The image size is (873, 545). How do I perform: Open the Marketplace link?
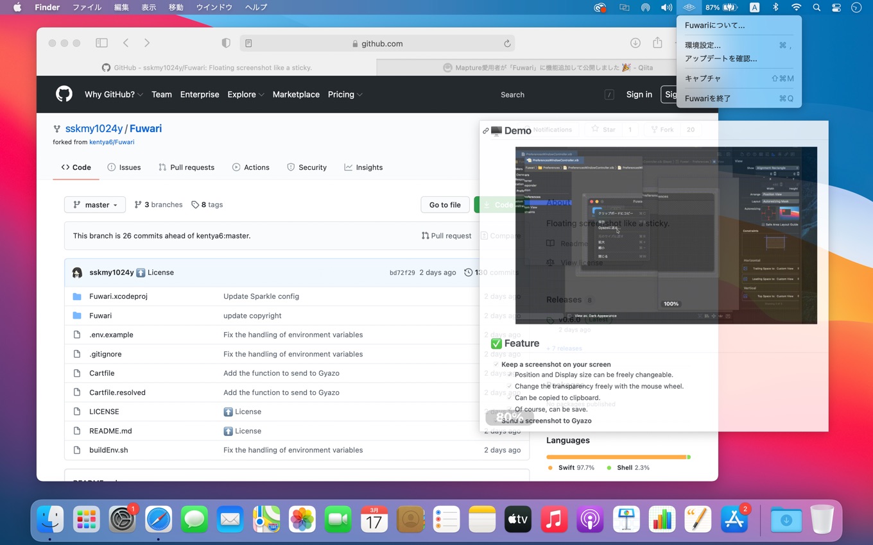coord(296,94)
